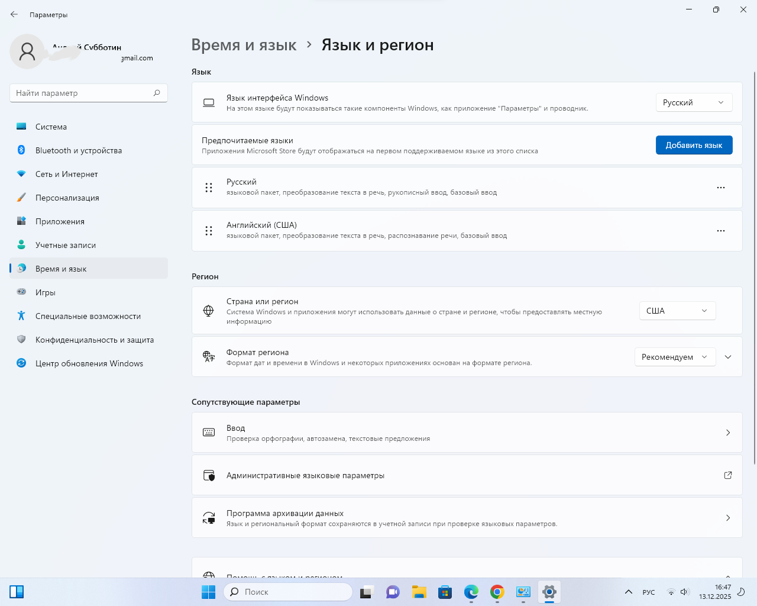Open more options for Английский (США)
The height and width of the screenshot is (606, 757).
(720, 231)
